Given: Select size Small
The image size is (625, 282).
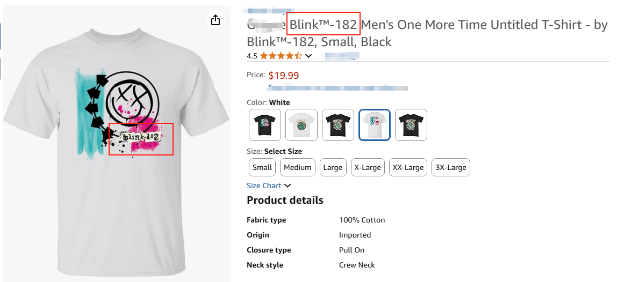Looking at the screenshot, I should pyautogui.click(x=262, y=167).
